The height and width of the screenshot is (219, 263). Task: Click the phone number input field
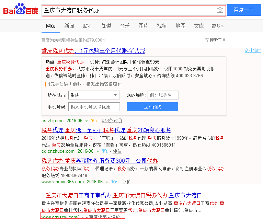click(x=94, y=107)
